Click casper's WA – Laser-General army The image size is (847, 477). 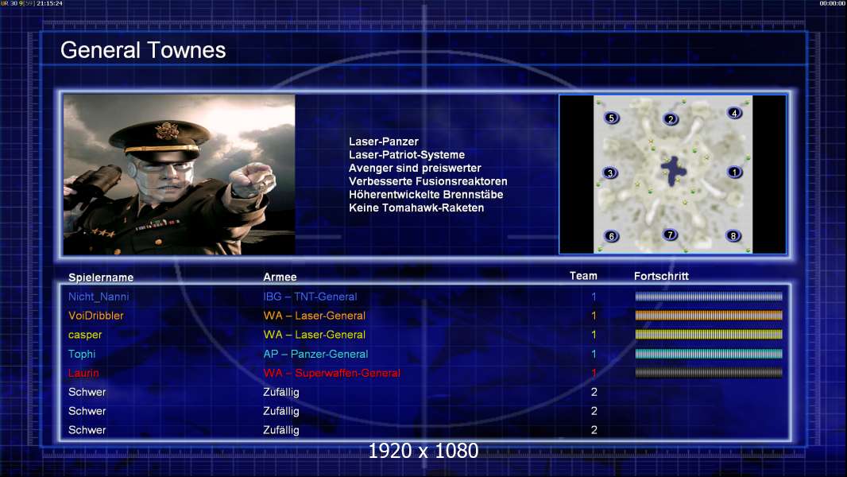pyautogui.click(x=315, y=335)
